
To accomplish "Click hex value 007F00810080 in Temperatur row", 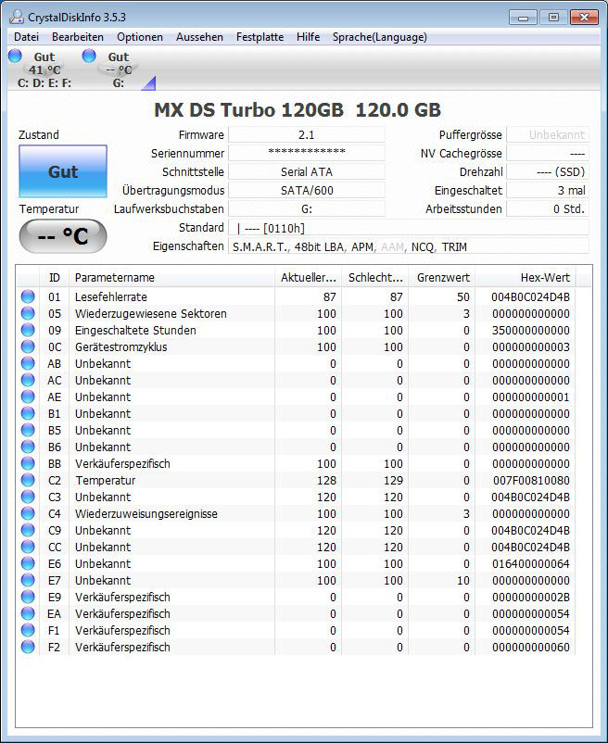I will [531, 481].
